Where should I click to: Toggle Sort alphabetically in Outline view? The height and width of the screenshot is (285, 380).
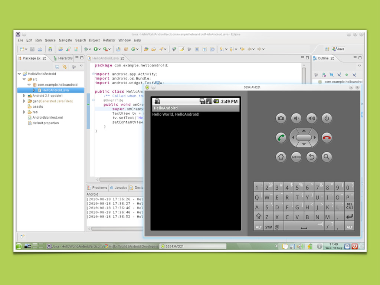(324, 75)
